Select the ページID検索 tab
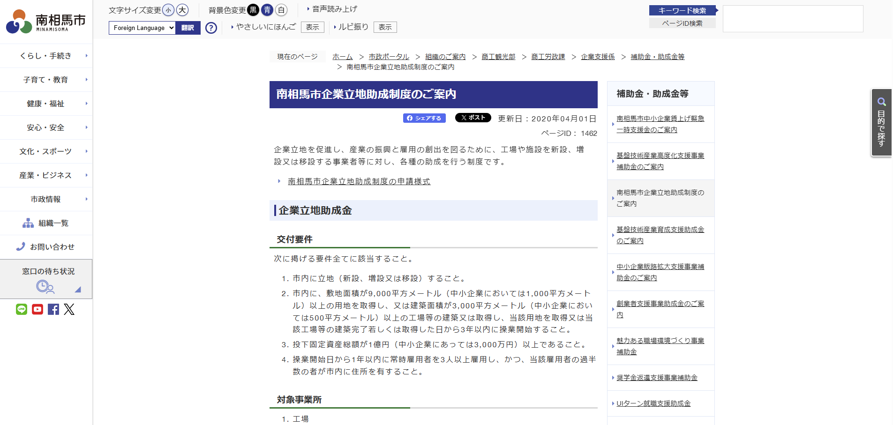Image resolution: width=893 pixels, height=425 pixels. [683, 23]
